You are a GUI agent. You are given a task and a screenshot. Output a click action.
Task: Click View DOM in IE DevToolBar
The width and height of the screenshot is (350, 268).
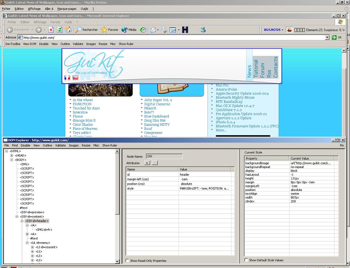click(30, 44)
